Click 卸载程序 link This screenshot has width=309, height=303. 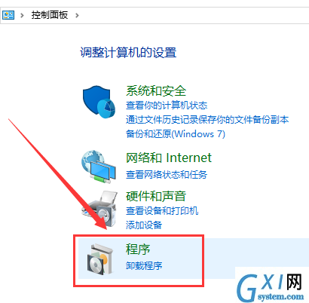pos(144,266)
